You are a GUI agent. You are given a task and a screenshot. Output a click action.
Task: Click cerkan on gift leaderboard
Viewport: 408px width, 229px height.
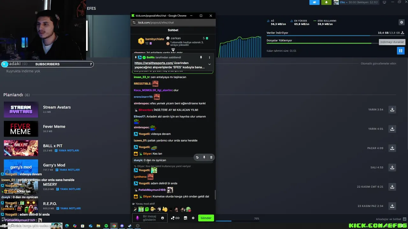[176, 38]
